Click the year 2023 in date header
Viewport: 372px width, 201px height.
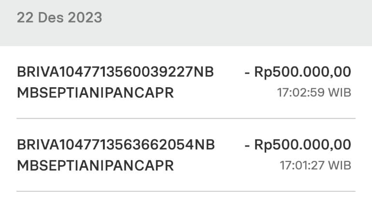click(x=85, y=18)
